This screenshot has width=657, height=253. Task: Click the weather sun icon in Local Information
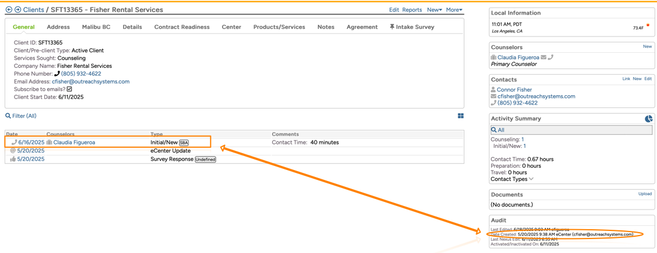tap(648, 26)
